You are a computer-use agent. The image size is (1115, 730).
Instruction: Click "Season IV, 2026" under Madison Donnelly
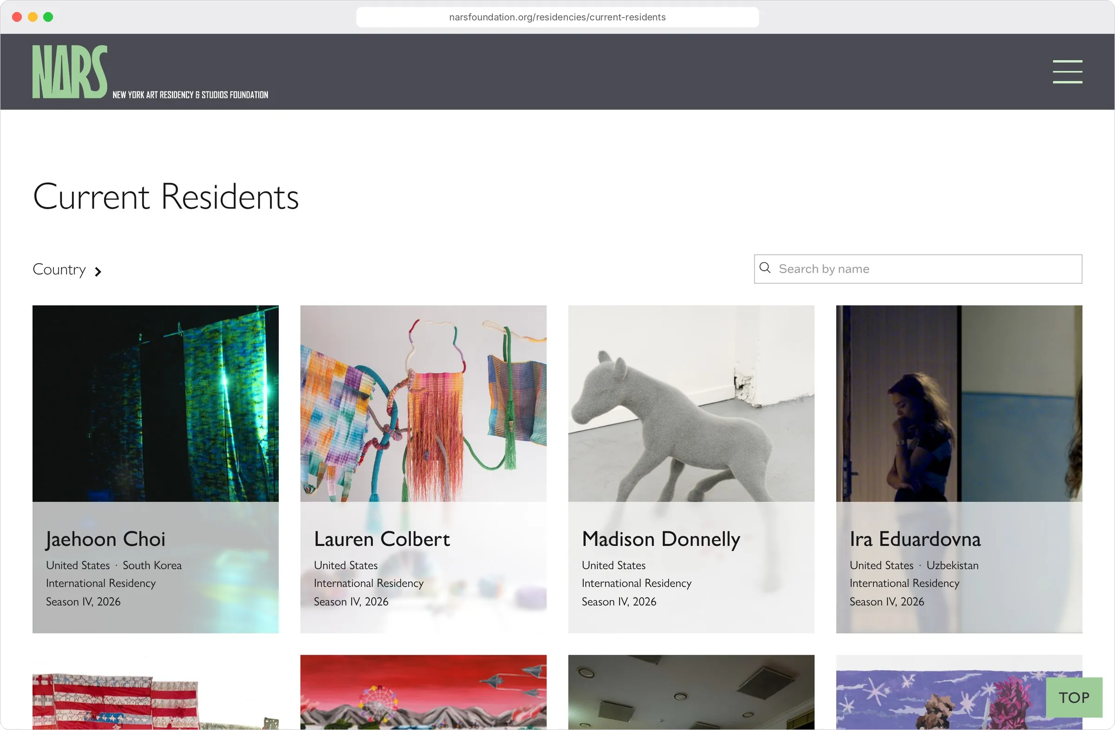pos(619,602)
